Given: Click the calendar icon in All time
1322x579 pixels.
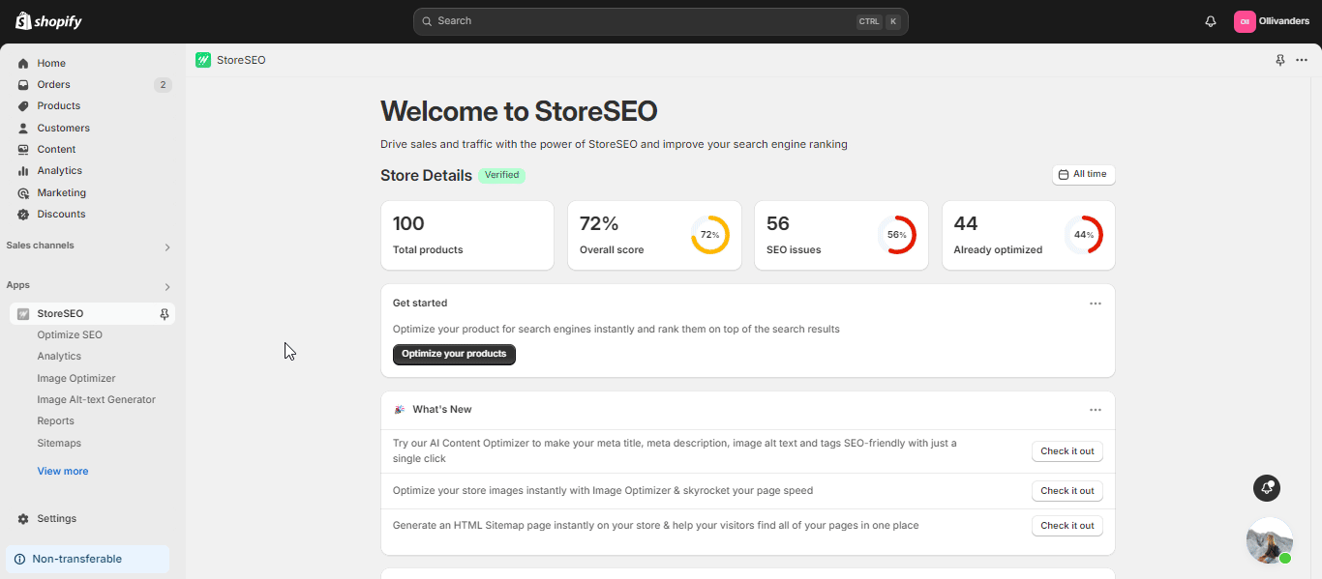Looking at the screenshot, I should pyautogui.click(x=1064, y=175).
